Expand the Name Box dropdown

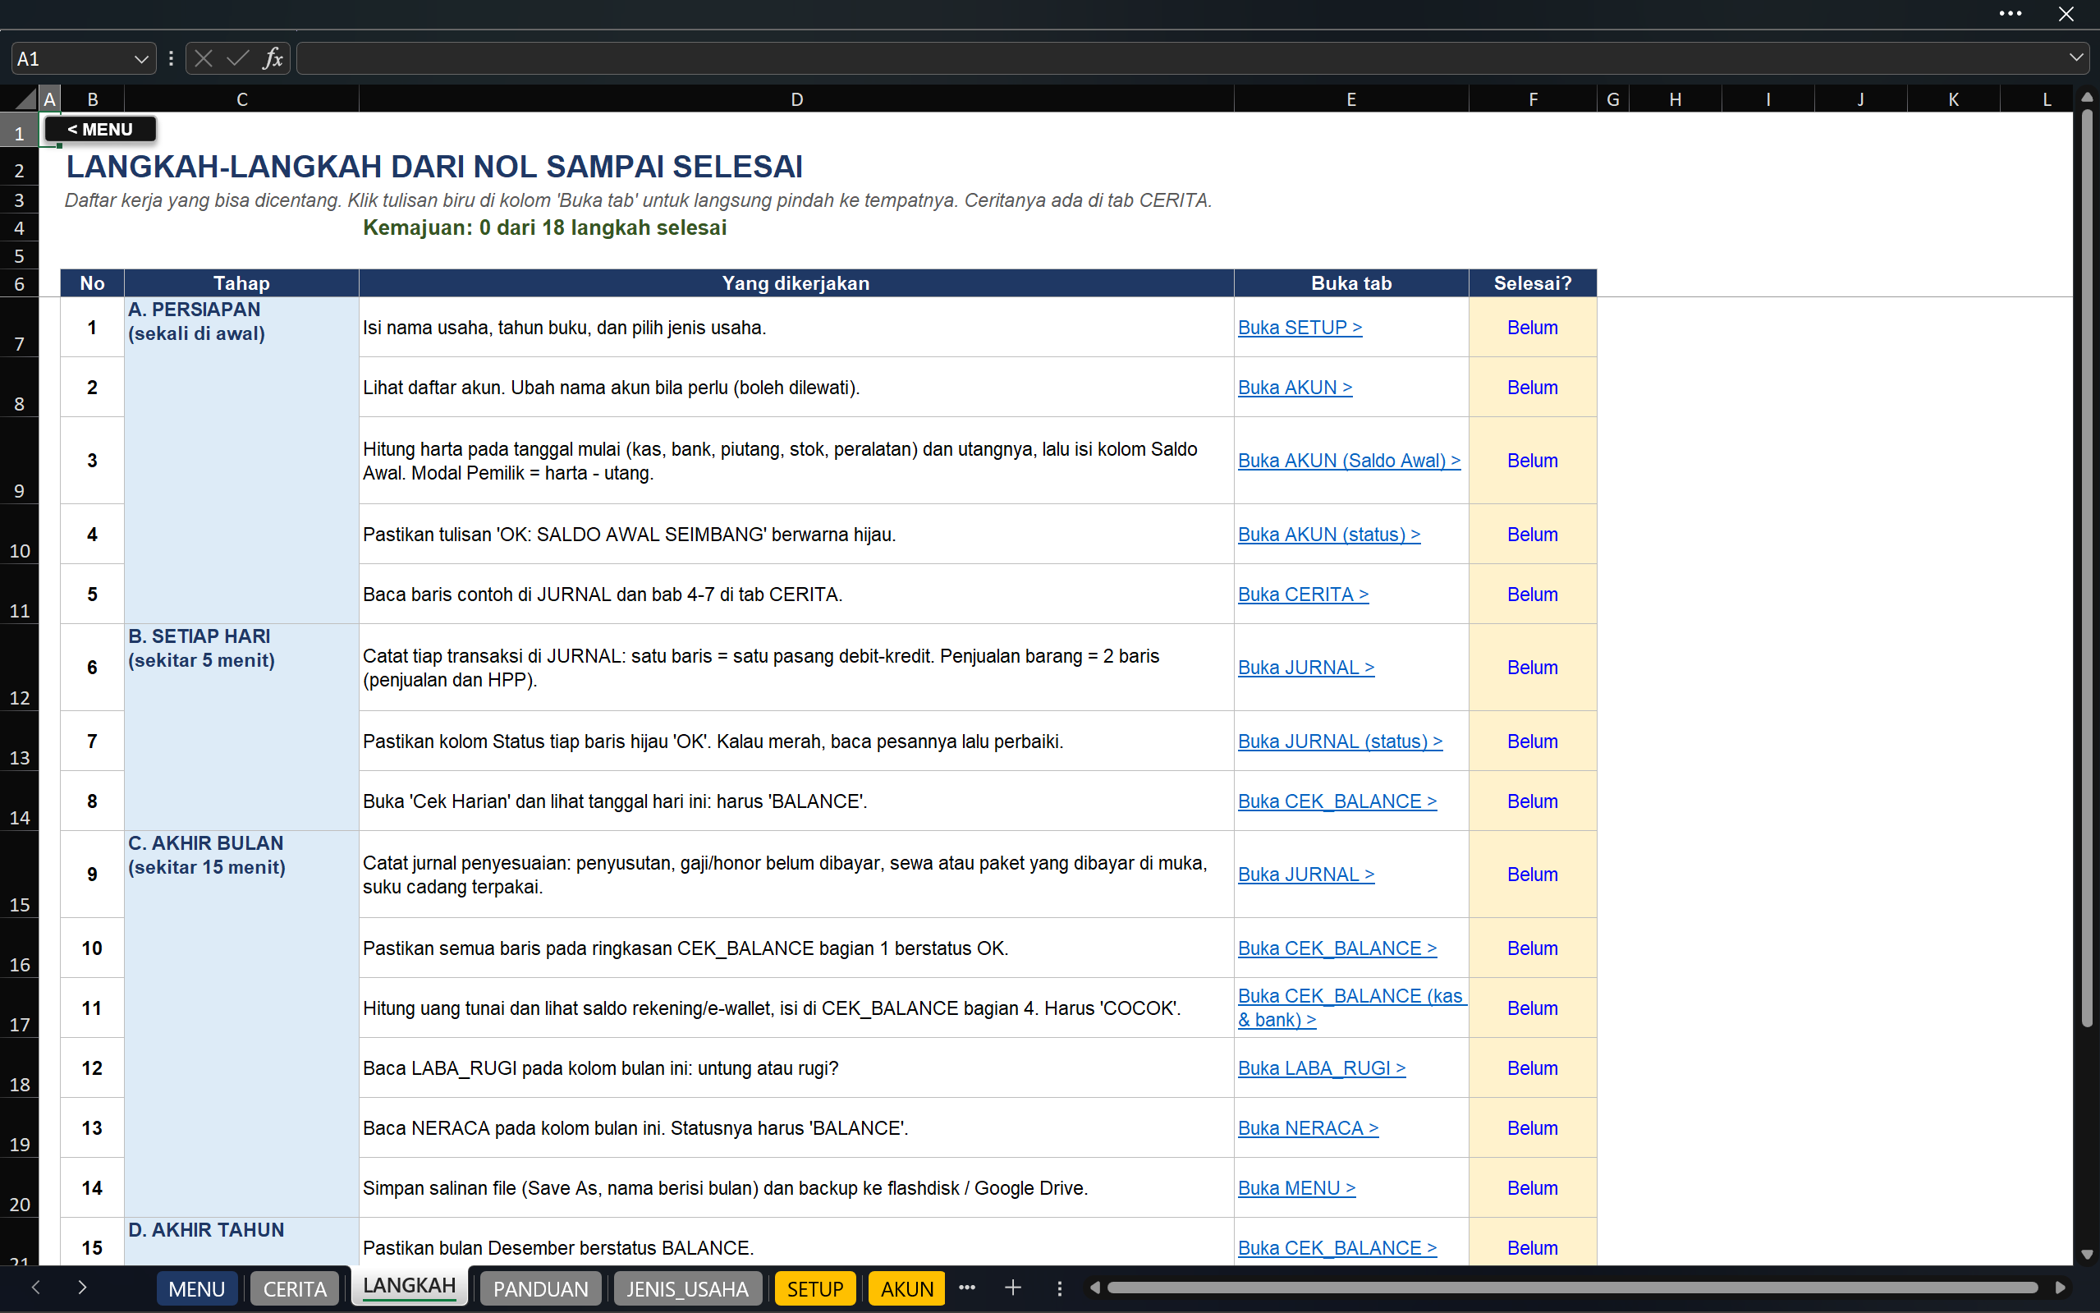point(140,59)
